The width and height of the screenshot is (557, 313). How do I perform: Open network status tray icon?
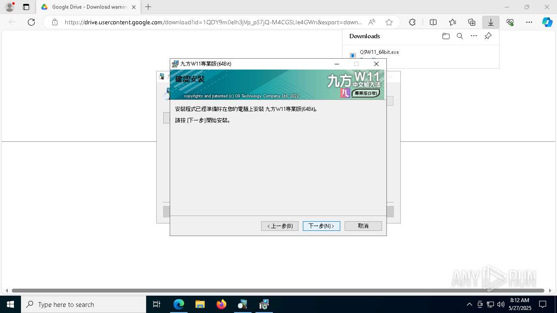490,304
